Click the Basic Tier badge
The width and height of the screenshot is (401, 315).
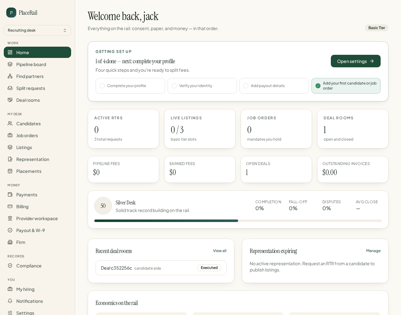[377, 28]
